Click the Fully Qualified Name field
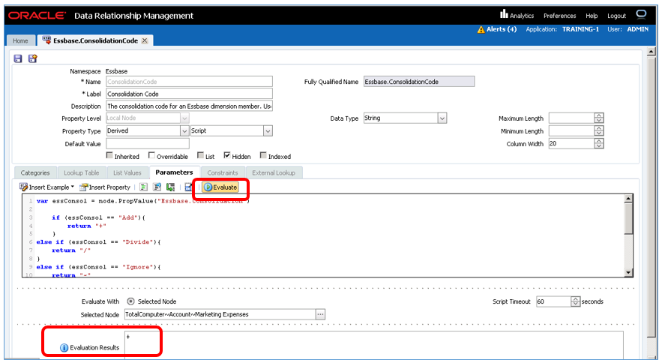The image size is (662, 363). coord(419,82)
